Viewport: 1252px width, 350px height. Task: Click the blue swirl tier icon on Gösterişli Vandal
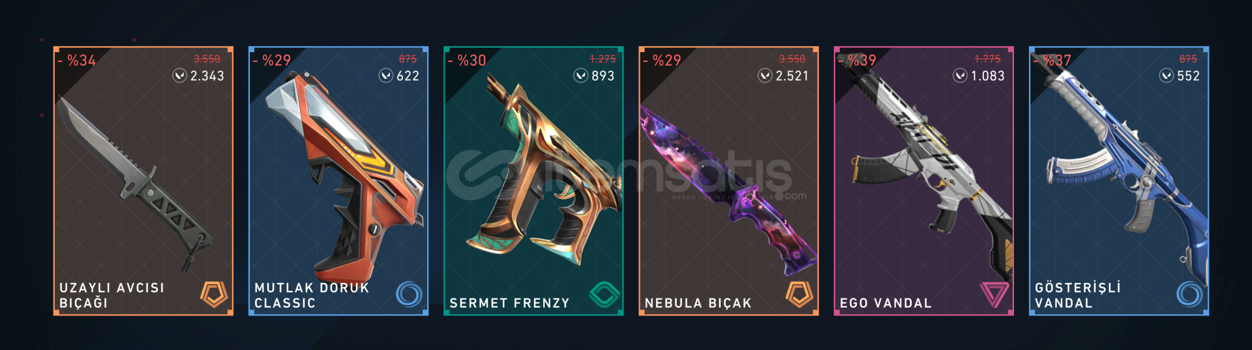1189,295
